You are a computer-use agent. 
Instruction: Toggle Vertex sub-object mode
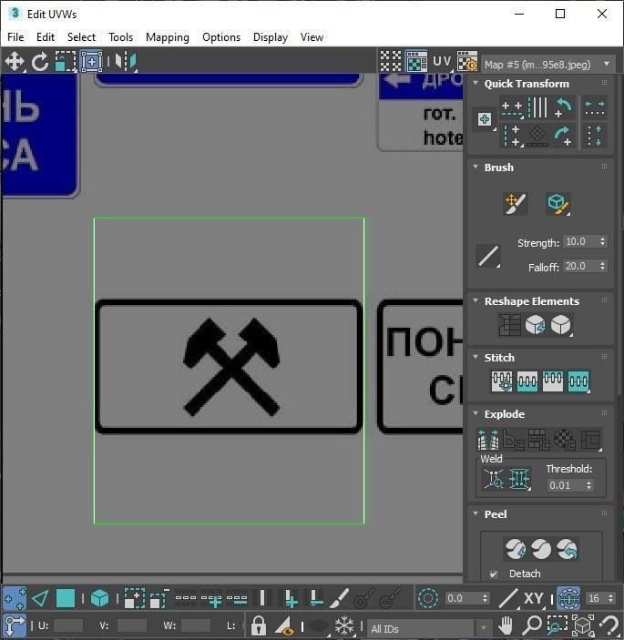click(15, 598)
